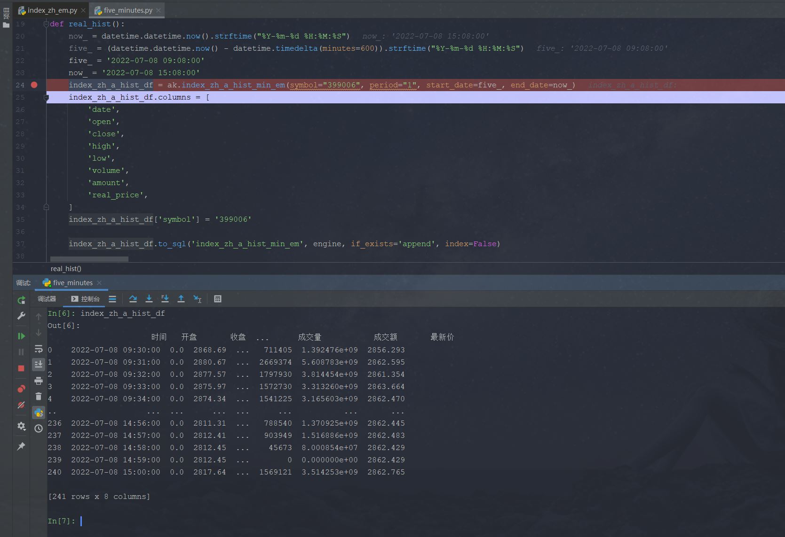
Task: Close the index_zh_em.py tab
Action: pyautogui.click(x=83, y=10)
